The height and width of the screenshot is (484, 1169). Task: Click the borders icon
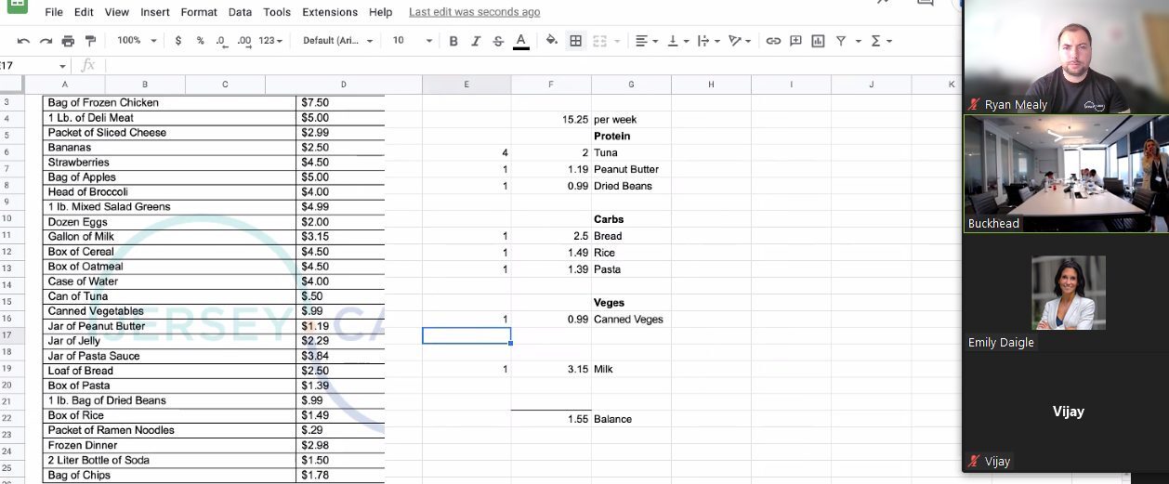(576, 41)
